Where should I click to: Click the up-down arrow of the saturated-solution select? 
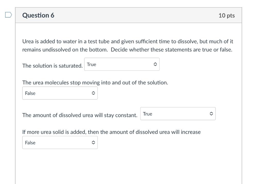(x=155, y=64)
